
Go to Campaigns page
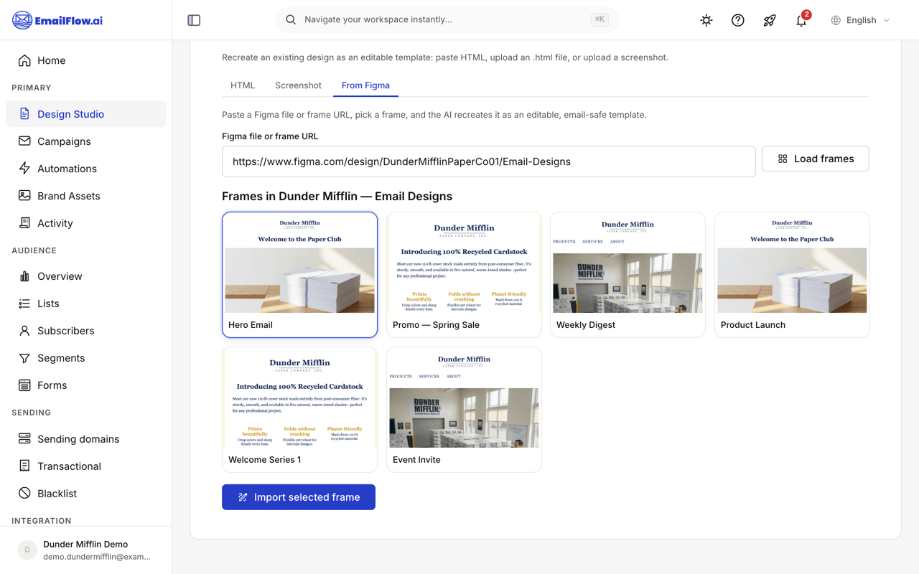86,141
